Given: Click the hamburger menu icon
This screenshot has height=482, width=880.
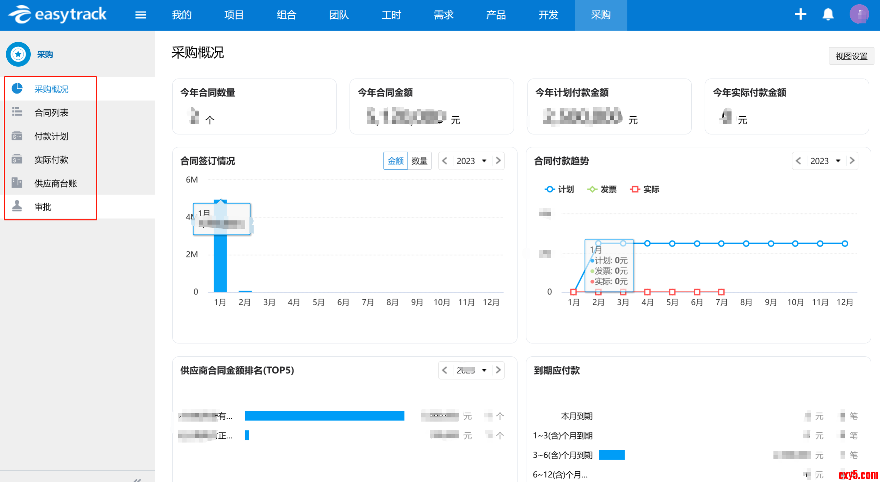Looking at the screenshot, I should [x=140, y=15].
